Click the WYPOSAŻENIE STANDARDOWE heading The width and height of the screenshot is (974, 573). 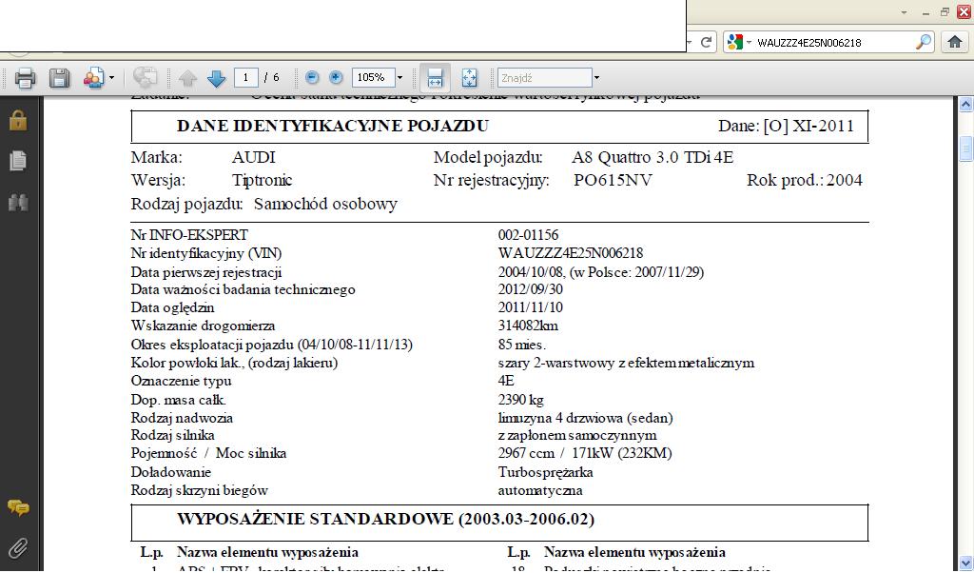point(386,519)
